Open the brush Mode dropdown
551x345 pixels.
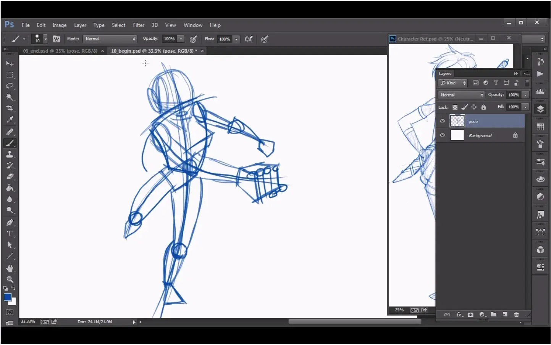tap(110, 39)
